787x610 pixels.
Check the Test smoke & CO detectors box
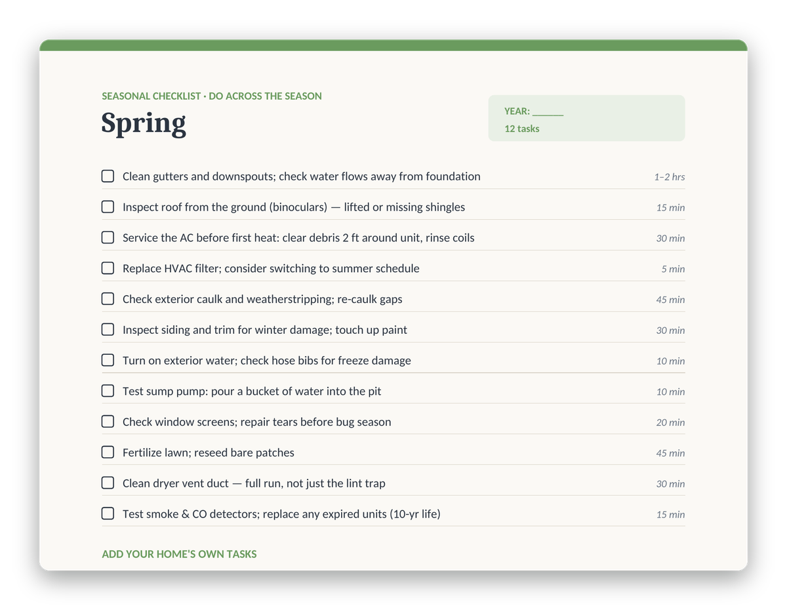click(108, 514)
